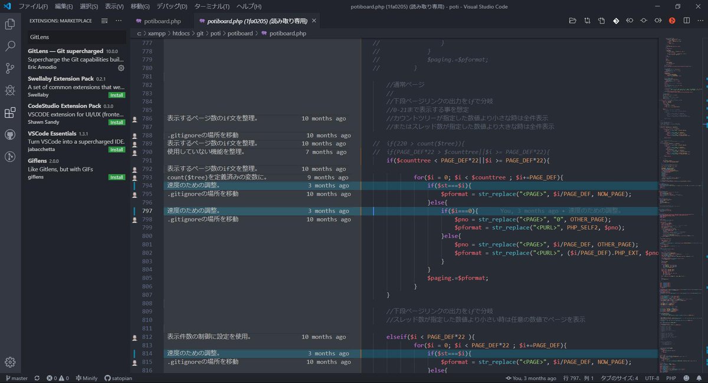Click the split editor icon
This screenshot has width=708, height=383.
pos(687,21)
